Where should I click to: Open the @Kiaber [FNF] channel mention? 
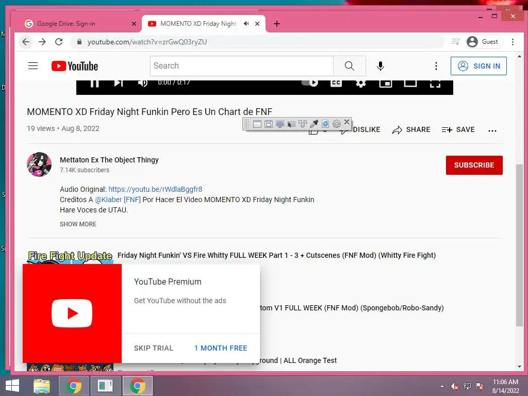coord(118,200)
